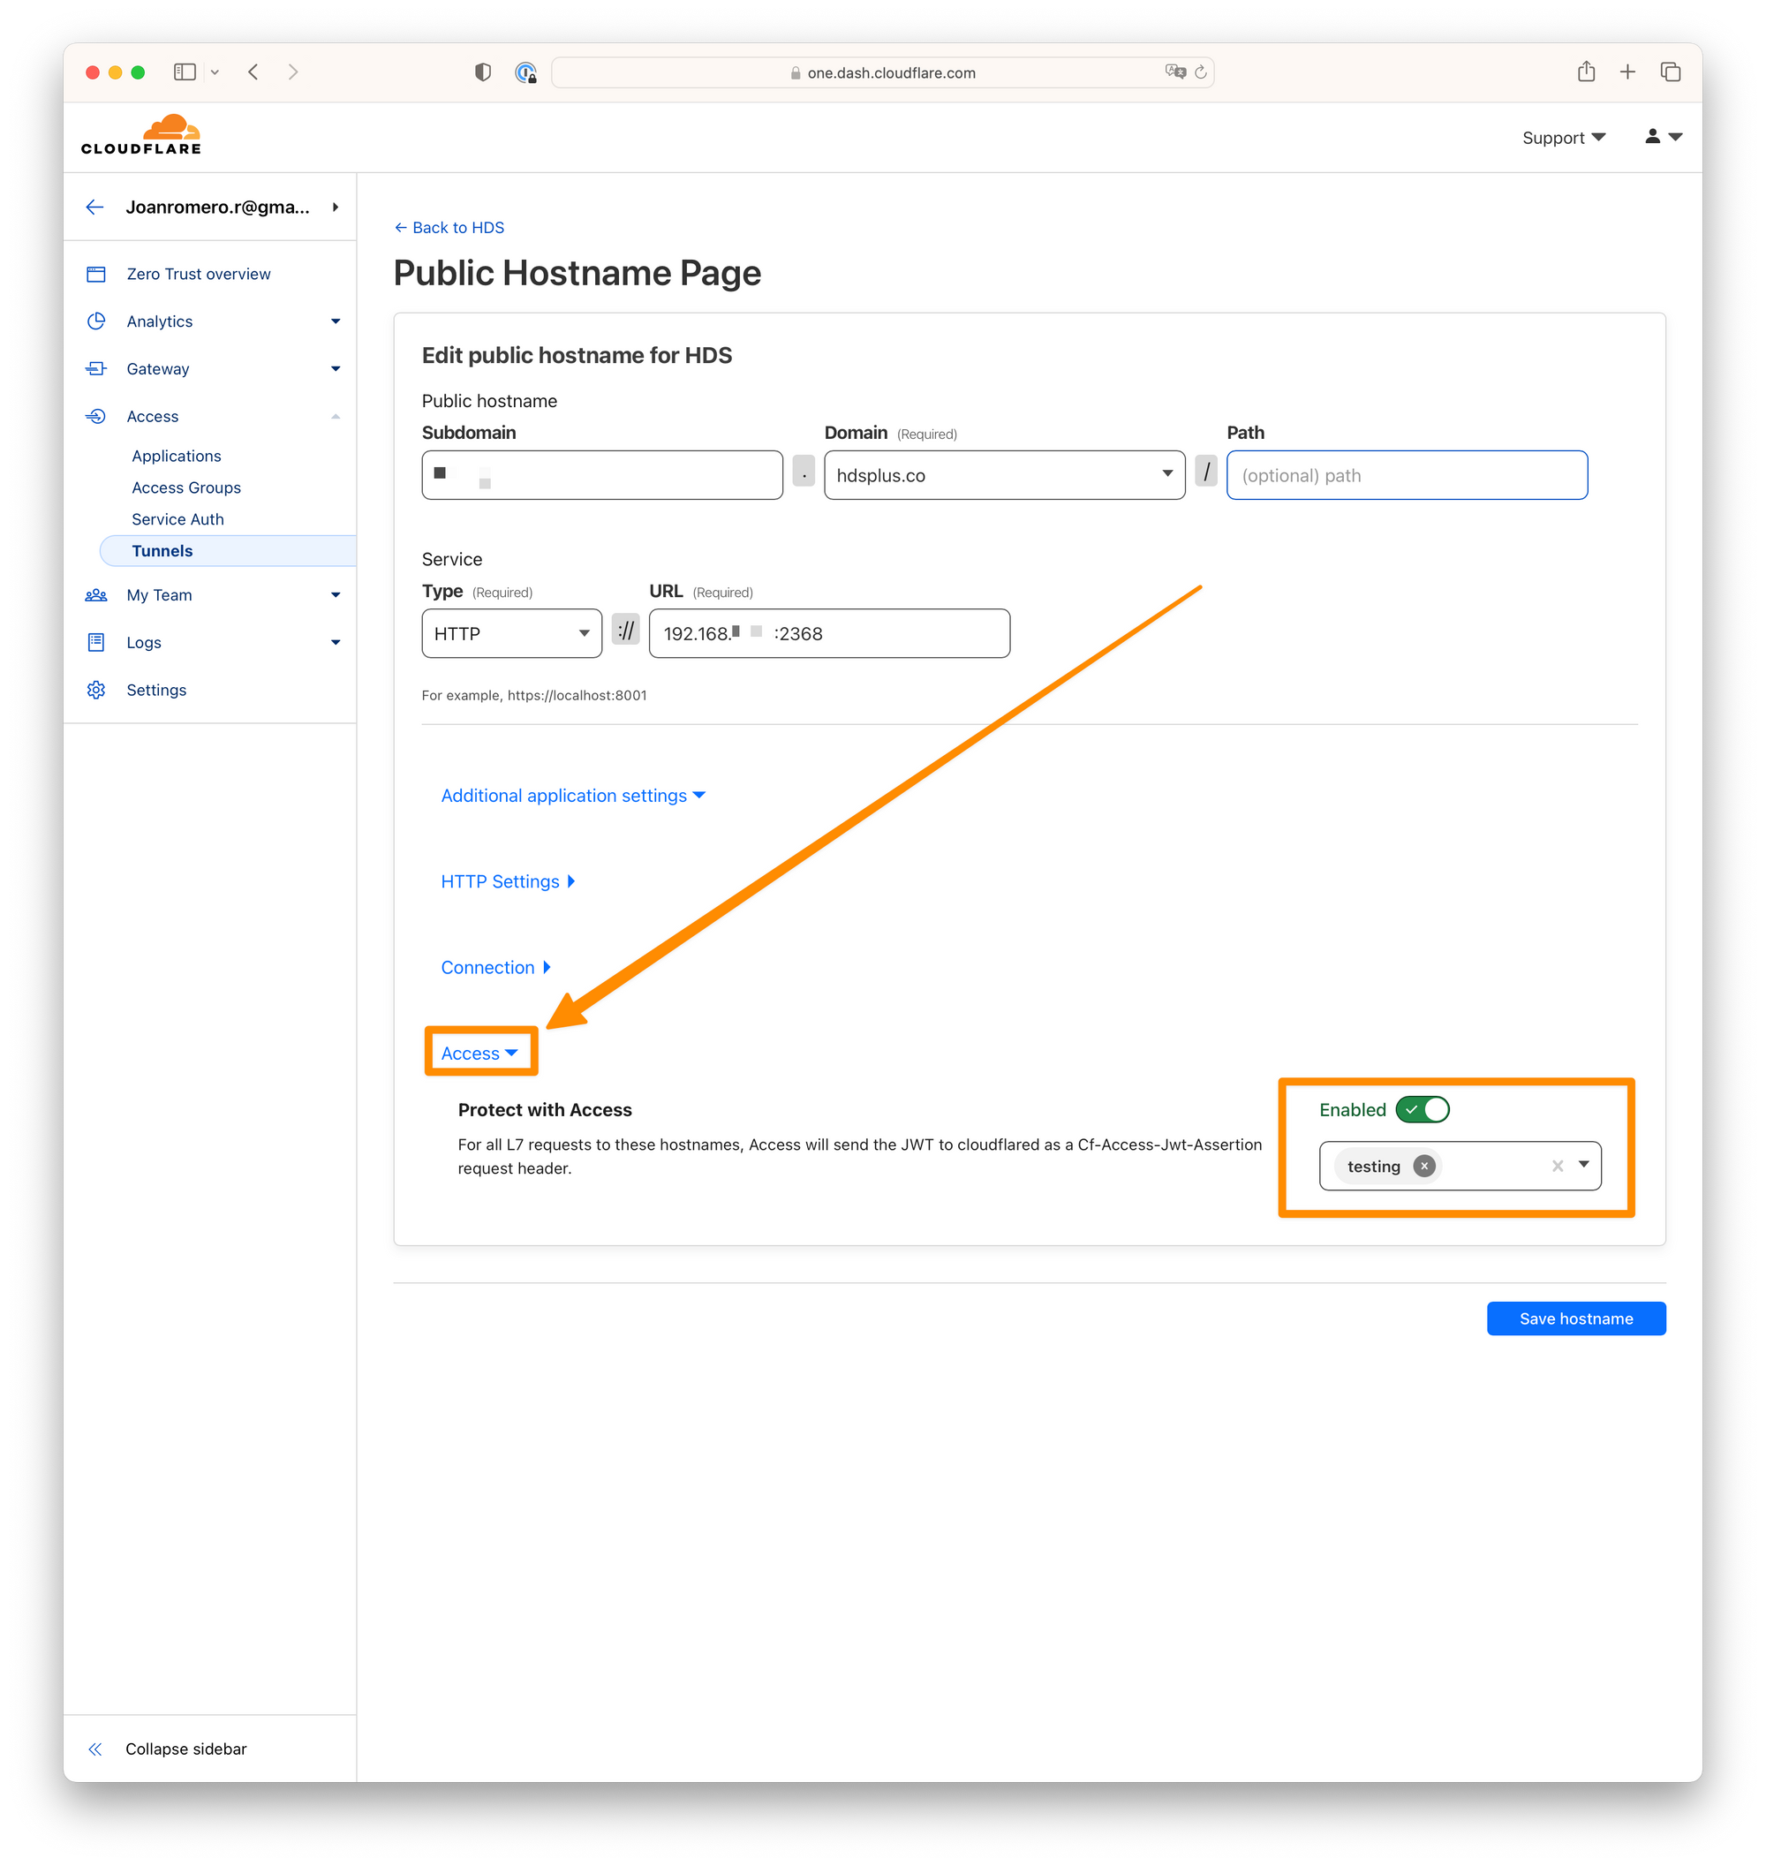Click into the service URL field

pyautogui.click(x=829, y=633)
